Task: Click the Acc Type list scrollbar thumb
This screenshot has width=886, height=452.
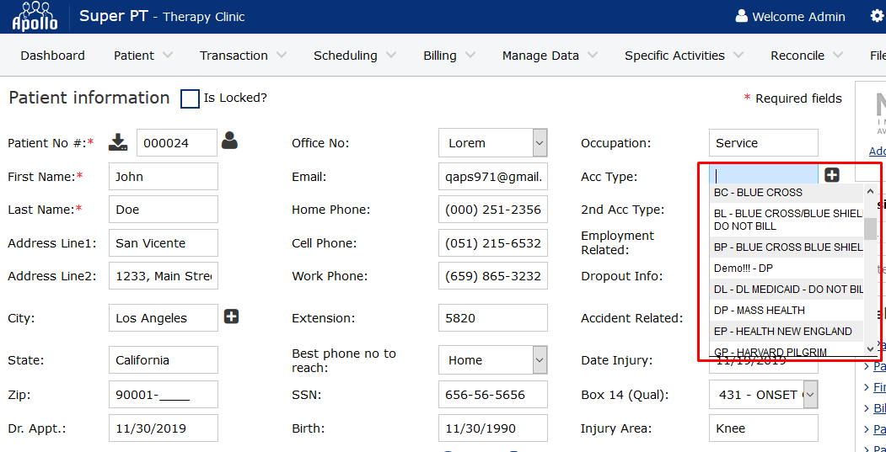Action: [870, 226]
